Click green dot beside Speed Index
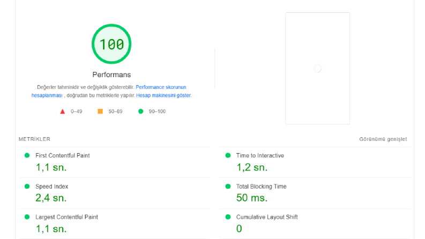425x239 pixels. point(27,186)
